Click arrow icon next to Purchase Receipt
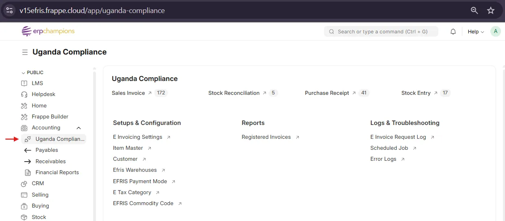This screenshot has width=505, height=221. [354, 93]
